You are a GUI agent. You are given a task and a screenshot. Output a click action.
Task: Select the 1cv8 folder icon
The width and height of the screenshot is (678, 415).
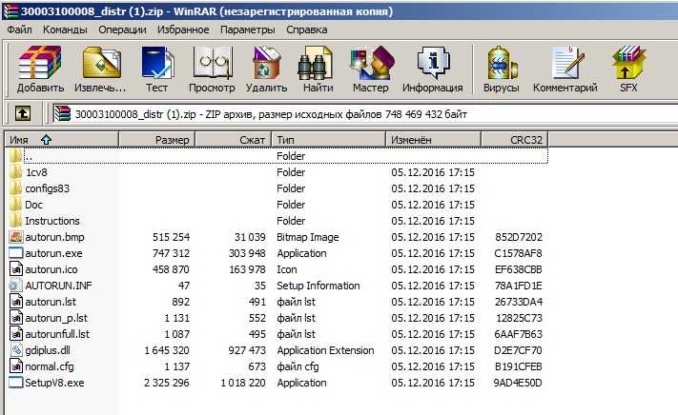(15, 172)
